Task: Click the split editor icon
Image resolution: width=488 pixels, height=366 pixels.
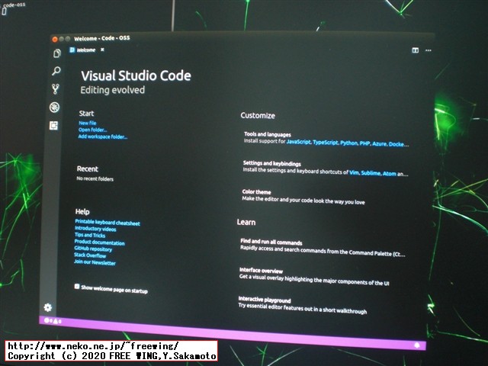Action: pyautogui.click(x=415, y=50)
